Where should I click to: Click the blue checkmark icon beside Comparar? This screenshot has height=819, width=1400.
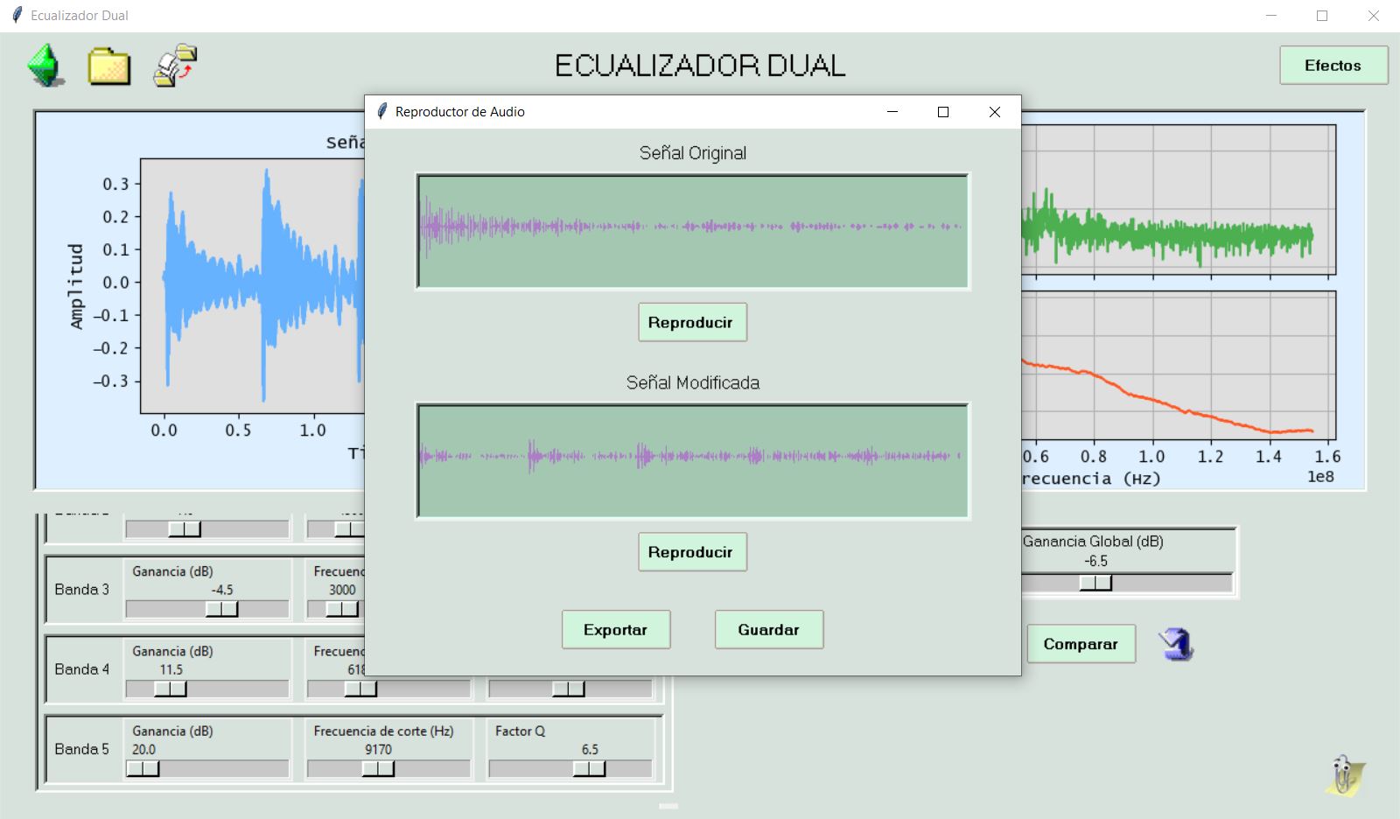click(x=1176, y=645)
